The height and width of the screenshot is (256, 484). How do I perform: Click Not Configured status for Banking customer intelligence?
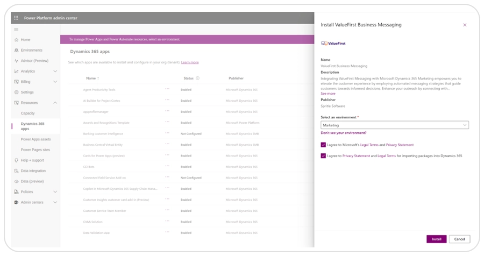191,134
